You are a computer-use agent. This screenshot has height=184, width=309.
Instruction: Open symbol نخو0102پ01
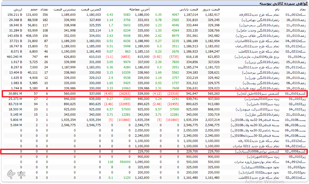point(297,167)
